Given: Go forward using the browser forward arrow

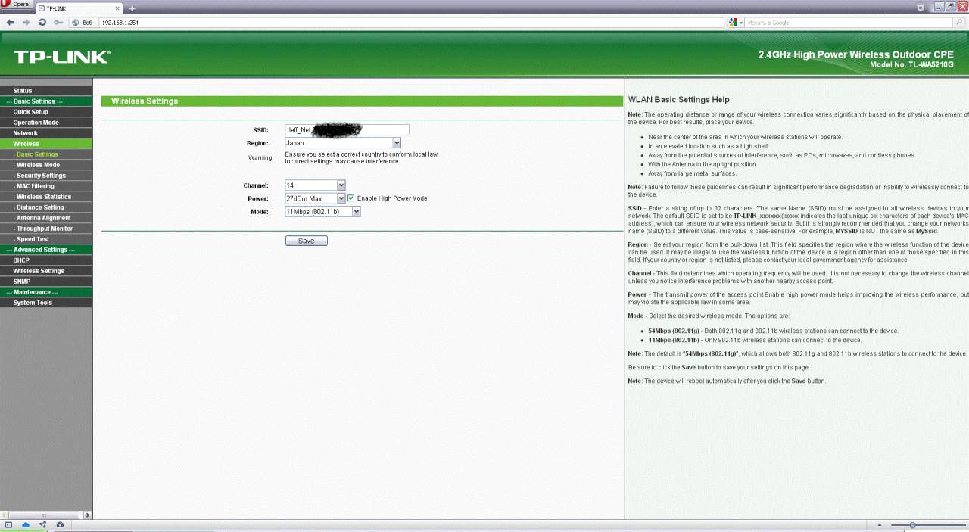Looking at the screenshot, I should point(26,23).
